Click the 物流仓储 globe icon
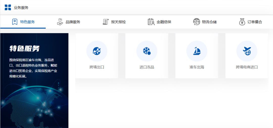Image resolution: width=273 pixels, height=128 pixels. point(197,22)
